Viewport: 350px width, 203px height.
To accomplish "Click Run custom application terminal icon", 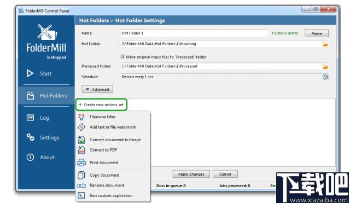I will coord(81,195).
